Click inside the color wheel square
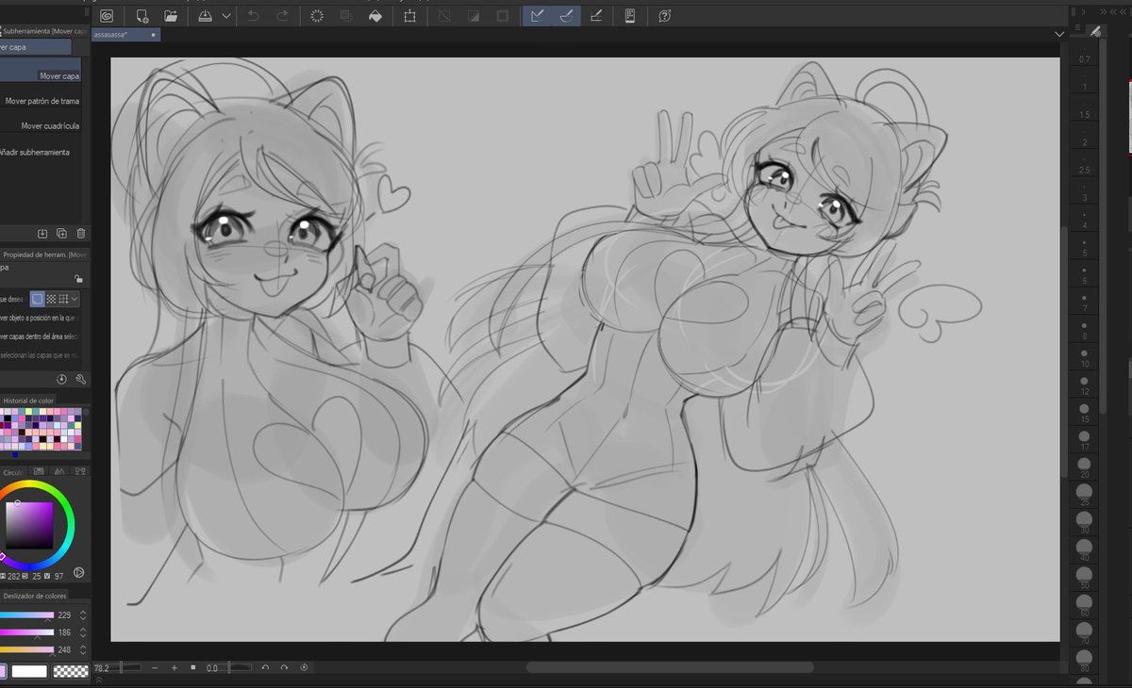This screenshot has height=688, width=1132. pos(29,526)
